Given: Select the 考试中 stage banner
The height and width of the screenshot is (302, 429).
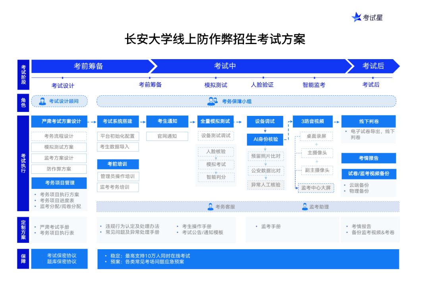Looking at the screenshot, I should pos(250,66).
